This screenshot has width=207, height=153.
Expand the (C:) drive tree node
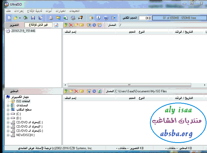coord(8,114)
